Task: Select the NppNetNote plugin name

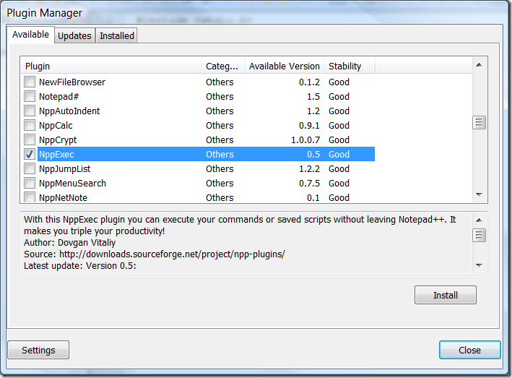Action: (63, 197)
